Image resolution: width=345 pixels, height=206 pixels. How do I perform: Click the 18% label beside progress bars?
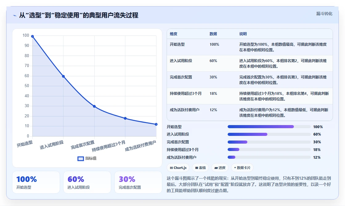coord(317,150)
